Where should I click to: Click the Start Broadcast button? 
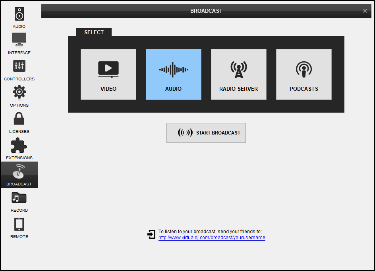pos(206,133)
